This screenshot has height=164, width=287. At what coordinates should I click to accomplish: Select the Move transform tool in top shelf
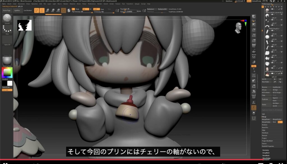coord(47,10)
